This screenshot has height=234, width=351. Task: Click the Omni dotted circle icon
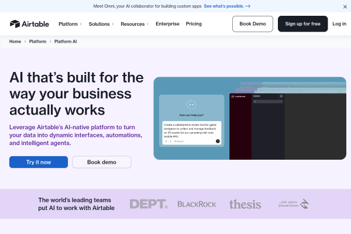(x=191, y=105)
